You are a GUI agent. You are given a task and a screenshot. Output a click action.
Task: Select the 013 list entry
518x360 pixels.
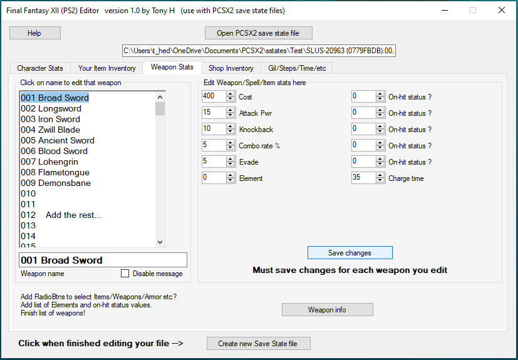click(28, 225)
